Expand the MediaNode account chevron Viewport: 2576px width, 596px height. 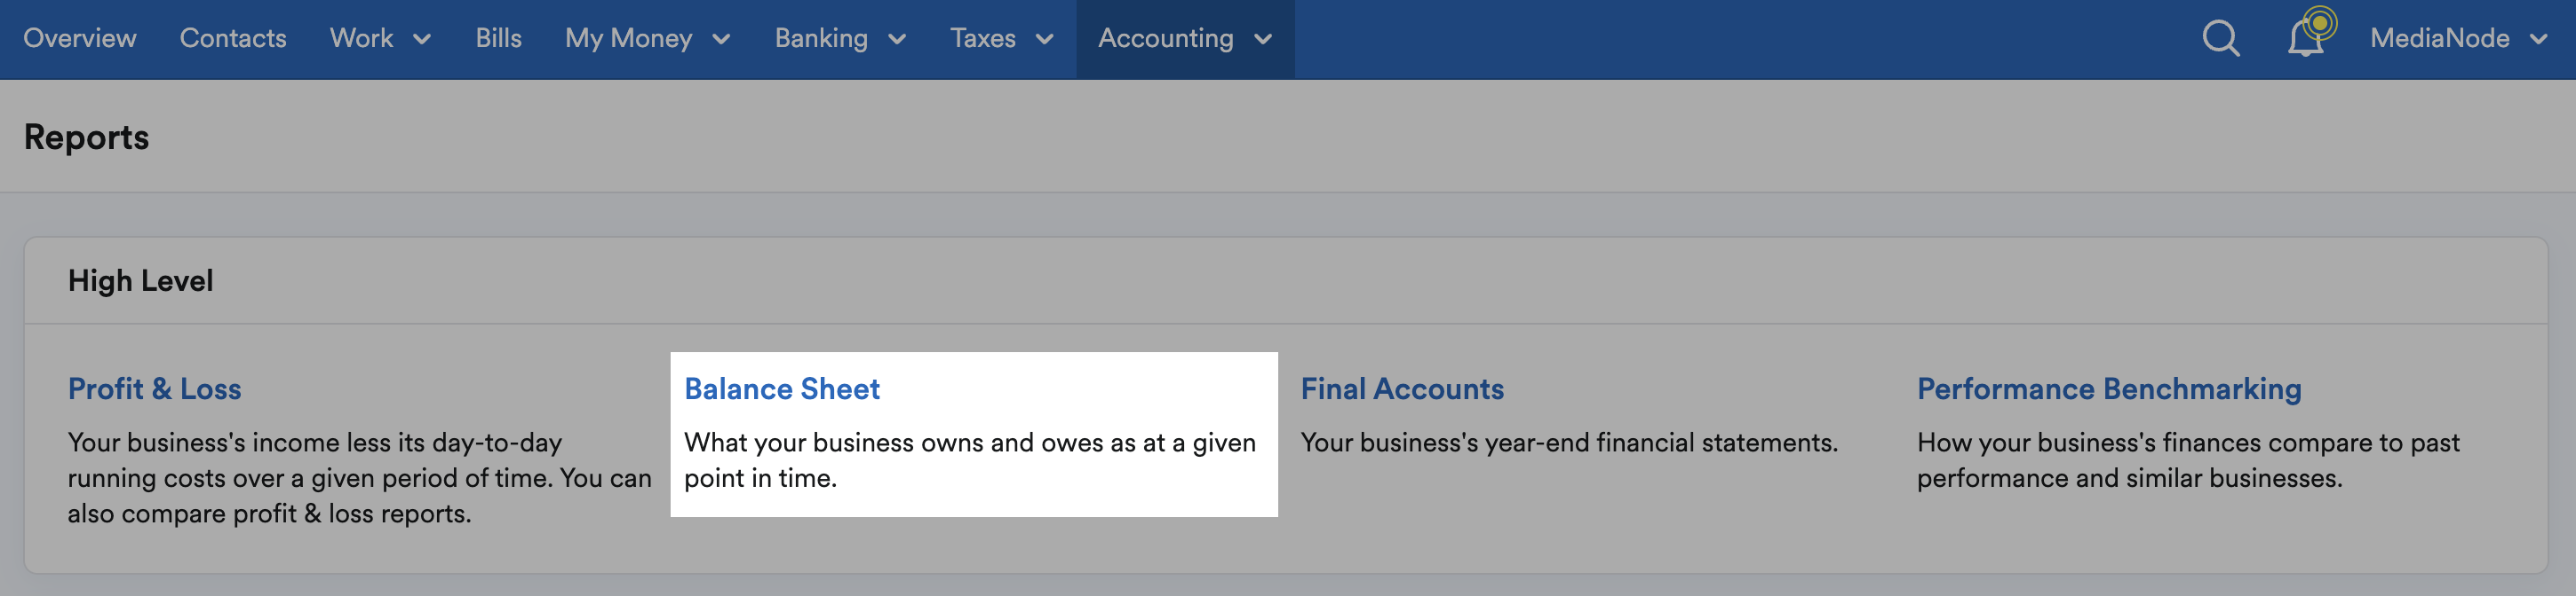tap(2538, 40)
